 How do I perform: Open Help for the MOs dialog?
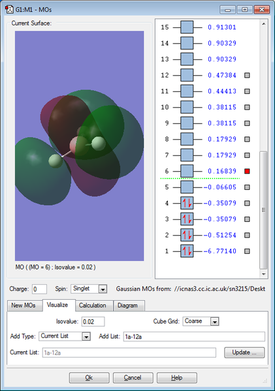pos(176,377)
